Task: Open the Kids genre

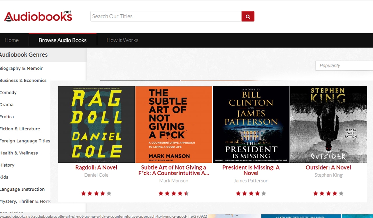Action: (x=4, y=177)
